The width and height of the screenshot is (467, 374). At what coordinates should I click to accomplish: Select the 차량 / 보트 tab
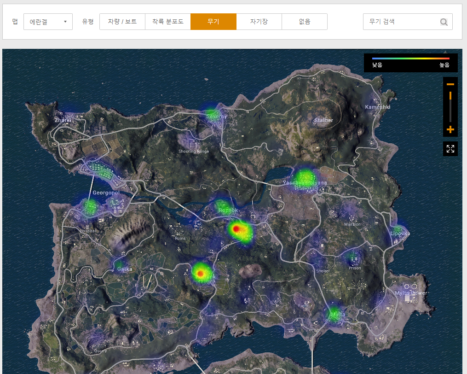122,22
